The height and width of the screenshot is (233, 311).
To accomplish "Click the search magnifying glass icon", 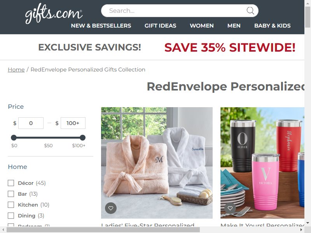I will click(x=250, y=10).
